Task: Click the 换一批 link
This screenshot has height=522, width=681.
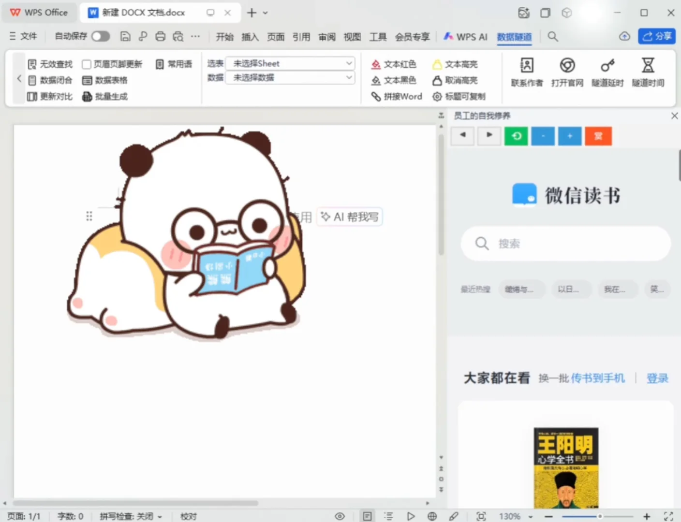Action: 553,378
